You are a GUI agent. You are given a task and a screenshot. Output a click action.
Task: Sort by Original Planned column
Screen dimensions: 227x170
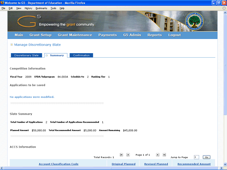[x=123, y=164]
